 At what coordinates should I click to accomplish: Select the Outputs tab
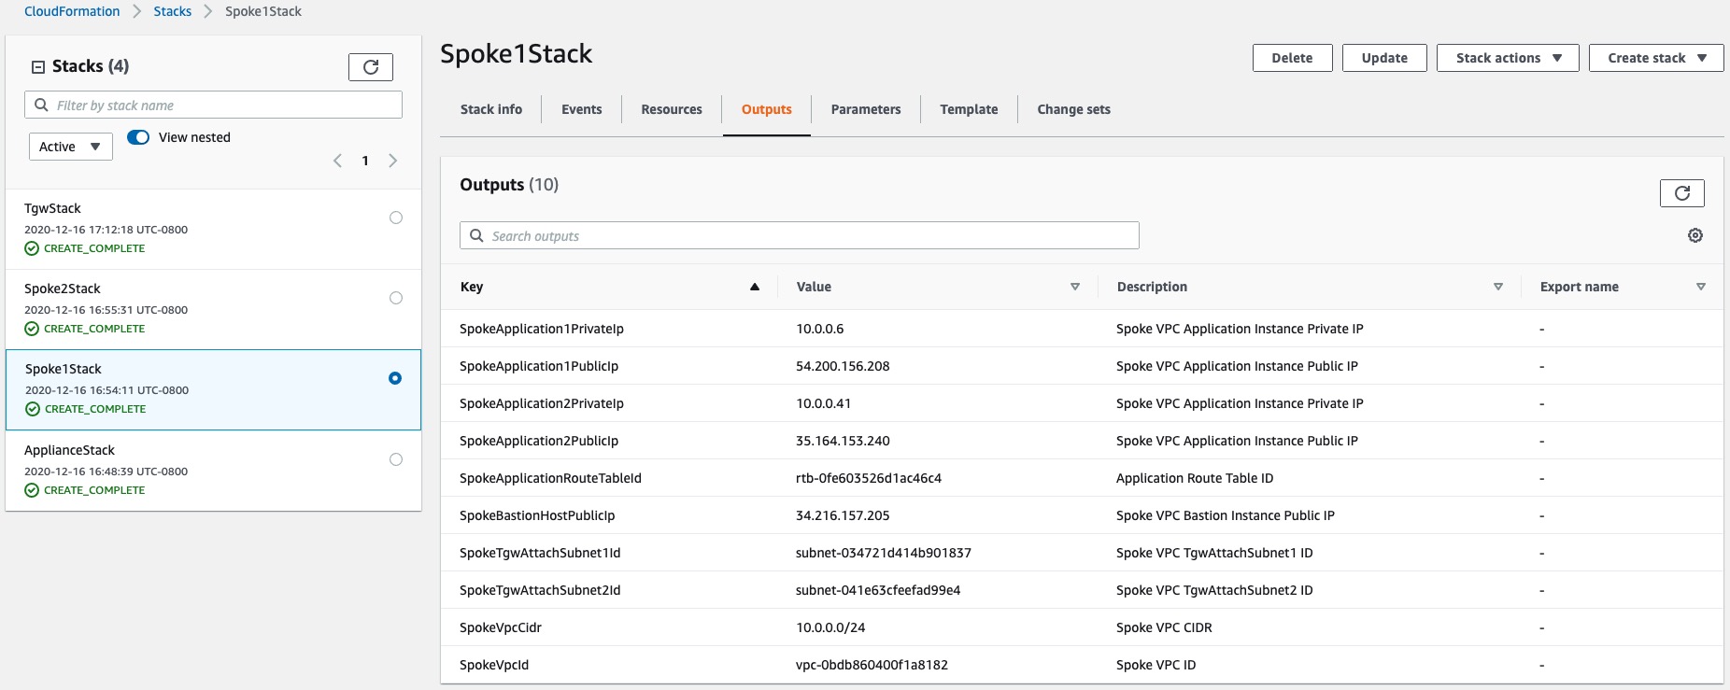[x=767, y=109]
